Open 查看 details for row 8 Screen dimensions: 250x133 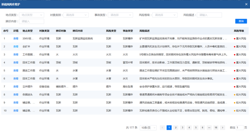click(x=16, y=95)
